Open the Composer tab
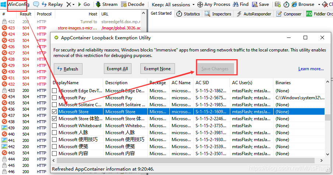Image resolution: width=333 pixels, height=175 pixels. pyautogui.click(x=289, y=14)
